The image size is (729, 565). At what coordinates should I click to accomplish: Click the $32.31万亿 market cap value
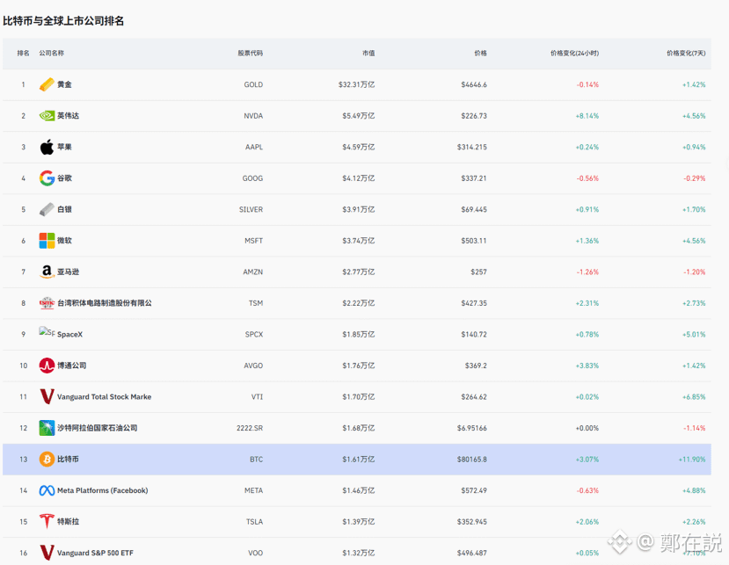tap(357, 84)
